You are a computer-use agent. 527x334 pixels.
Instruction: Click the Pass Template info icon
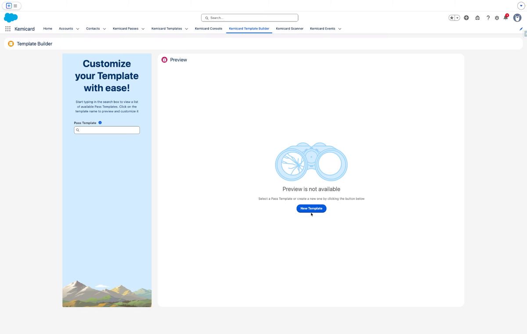(100, 123)
